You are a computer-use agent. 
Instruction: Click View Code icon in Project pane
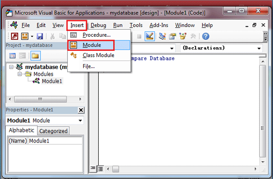(12, 56)
